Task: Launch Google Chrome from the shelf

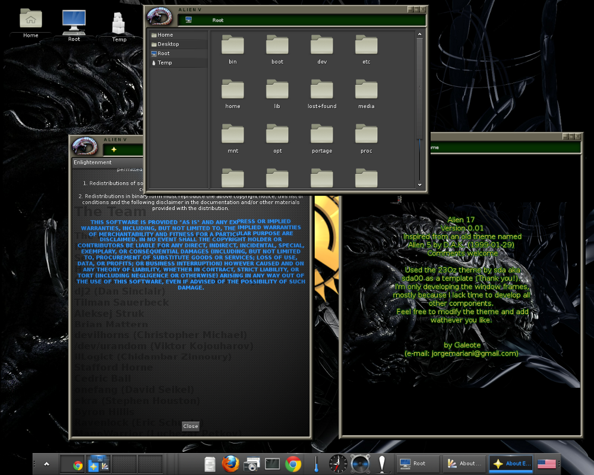Action: (293, 464)
